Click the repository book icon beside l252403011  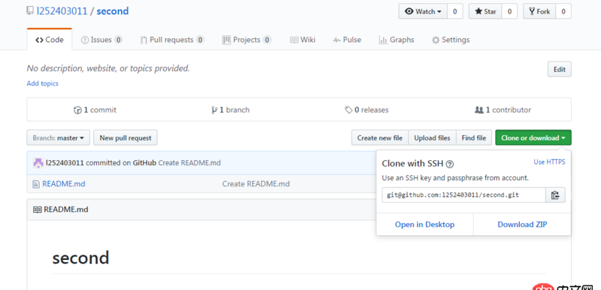(x=30, y=11)
